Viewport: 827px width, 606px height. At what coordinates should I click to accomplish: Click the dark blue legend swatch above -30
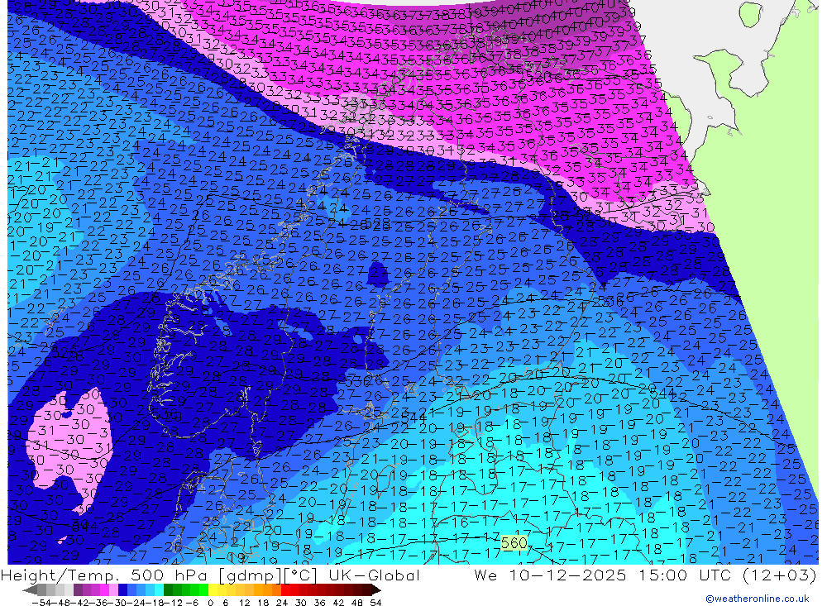122,590
